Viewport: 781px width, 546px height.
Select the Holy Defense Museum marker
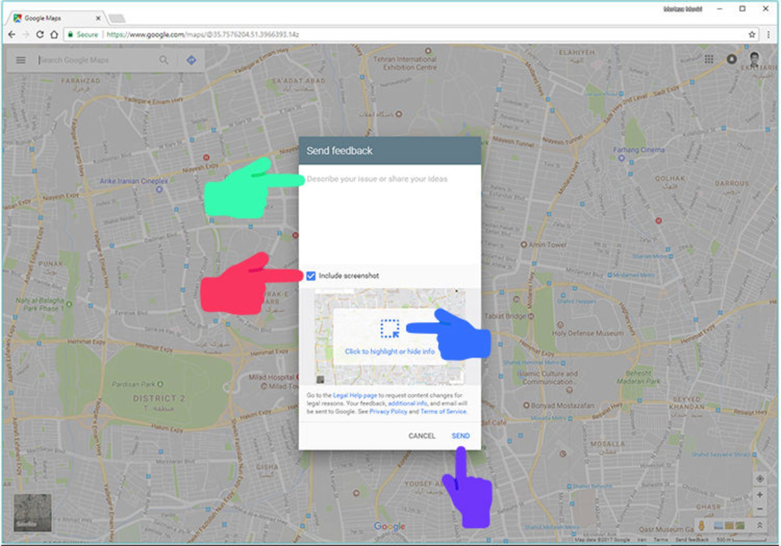[x=560, y=325]
